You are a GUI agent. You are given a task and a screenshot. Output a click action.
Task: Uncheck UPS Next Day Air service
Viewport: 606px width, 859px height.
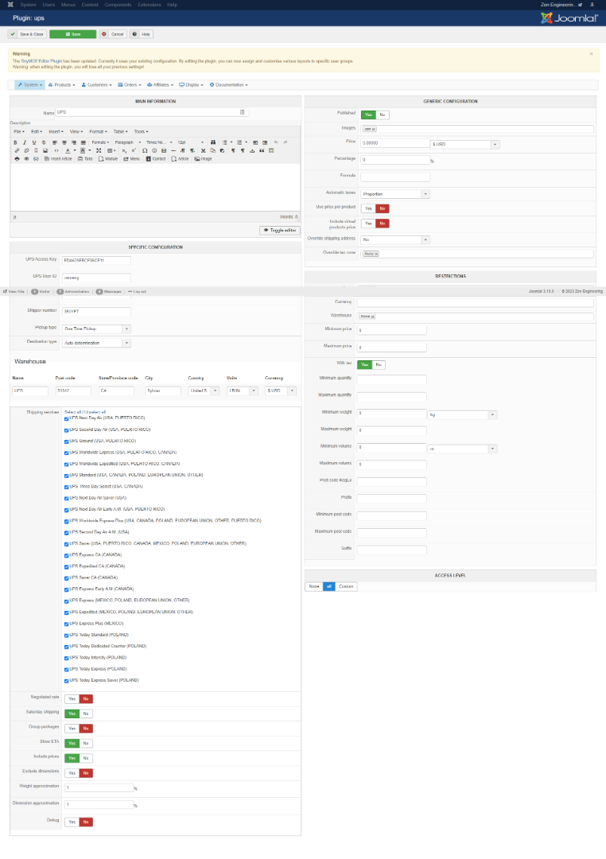pos(66,418)
